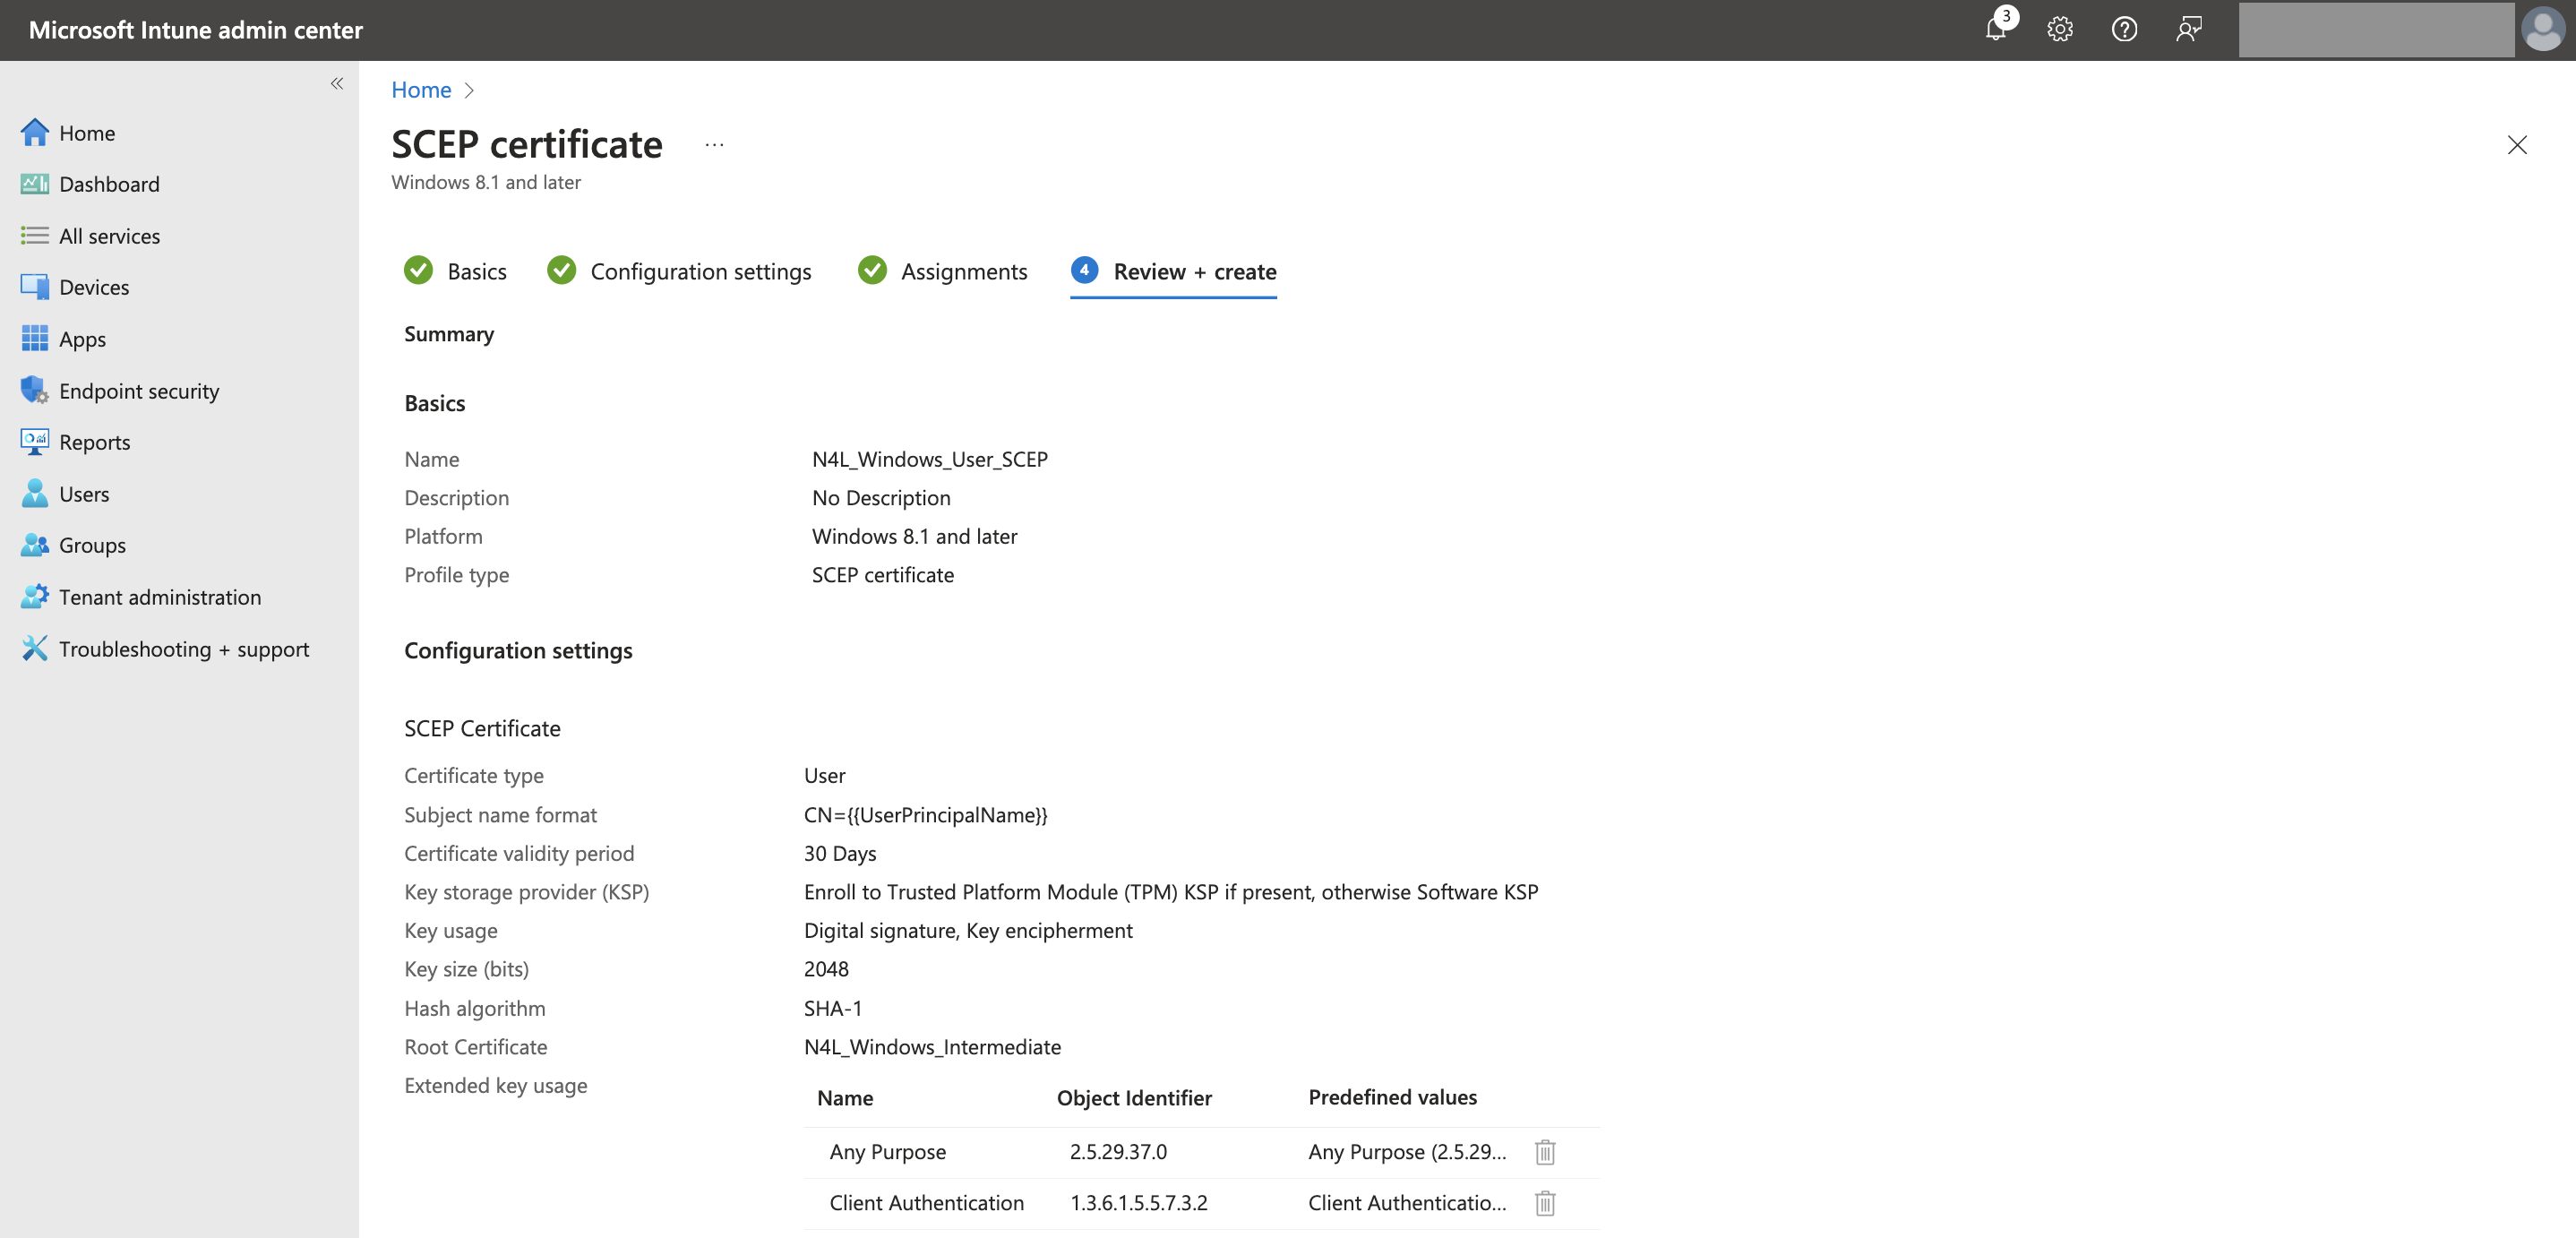Click the send feedback icon

click(2189, 29)
